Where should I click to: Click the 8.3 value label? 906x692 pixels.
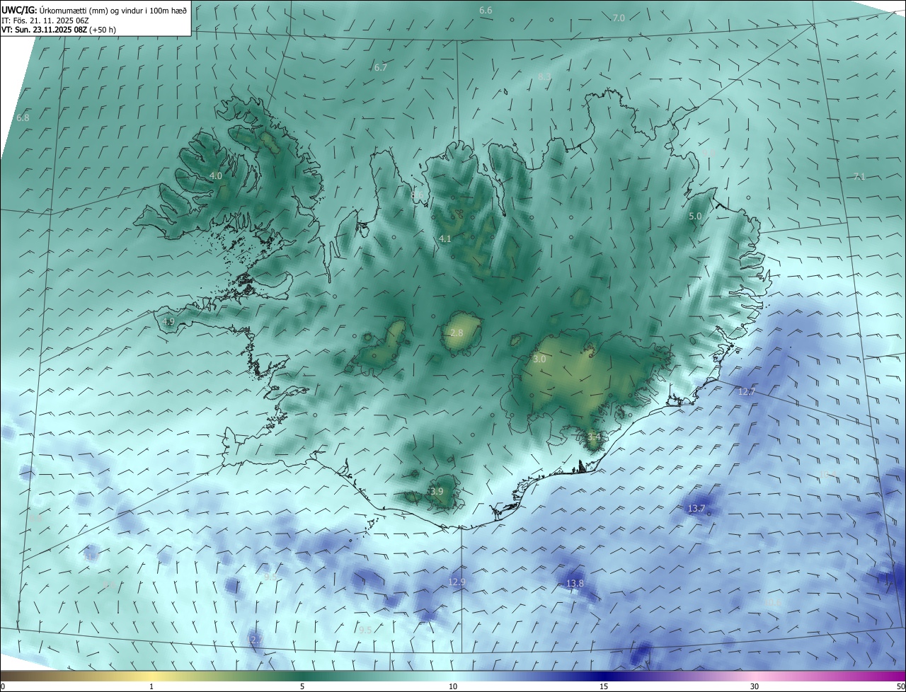pyautogui.click(x=544, y=76)
